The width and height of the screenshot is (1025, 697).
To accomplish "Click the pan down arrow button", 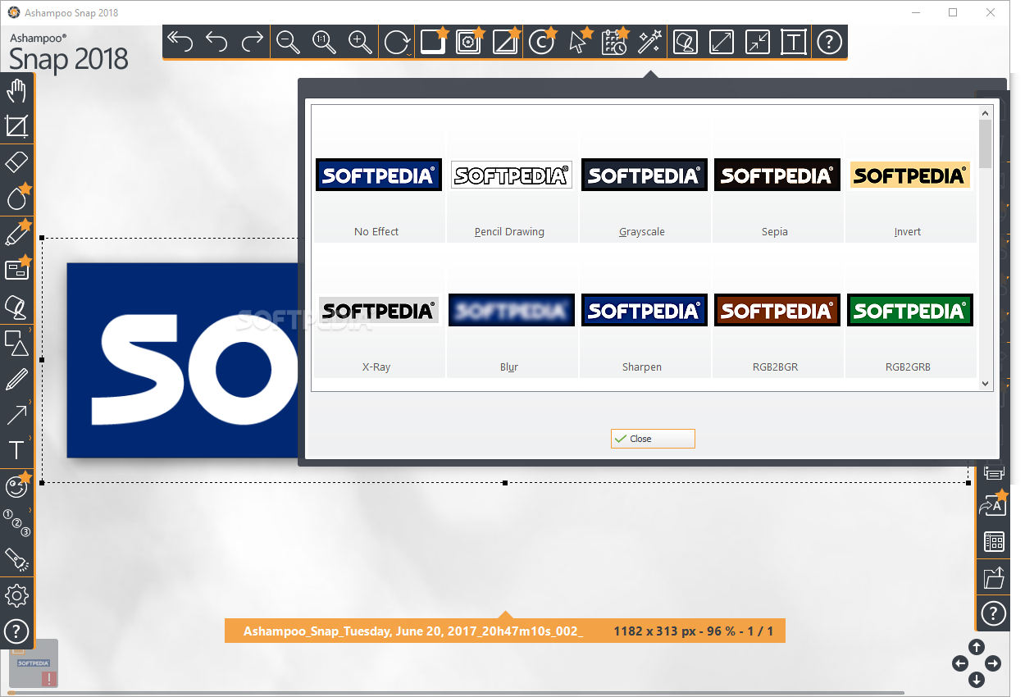I will (977, 680).
